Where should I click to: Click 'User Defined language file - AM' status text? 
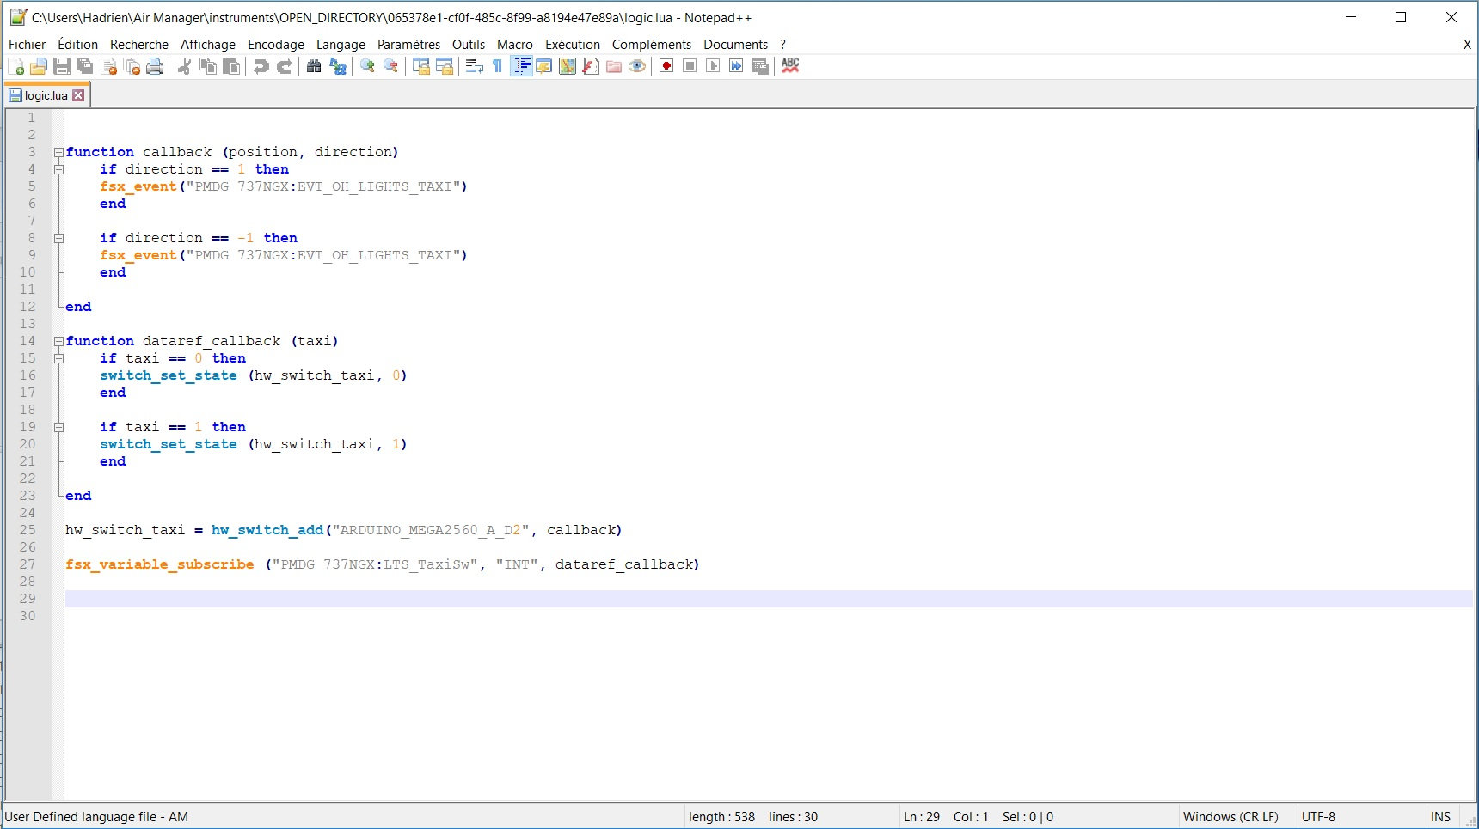click(96, 817)
